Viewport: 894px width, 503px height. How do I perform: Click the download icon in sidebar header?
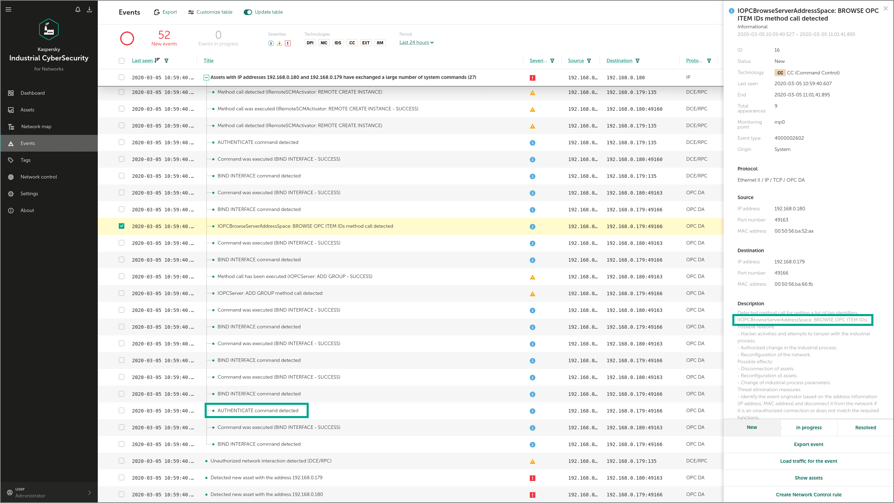pyautogui.click(x=89, y=9)
